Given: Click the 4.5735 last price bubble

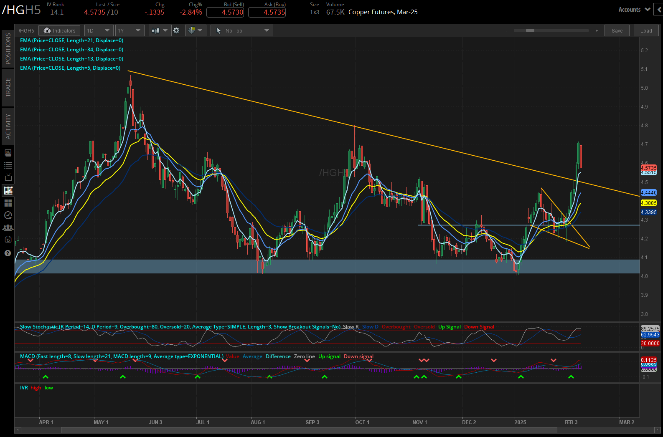Looking at the screenshot, I should [649, 168].
